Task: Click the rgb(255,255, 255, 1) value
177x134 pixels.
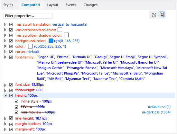Action: [50, 46]
